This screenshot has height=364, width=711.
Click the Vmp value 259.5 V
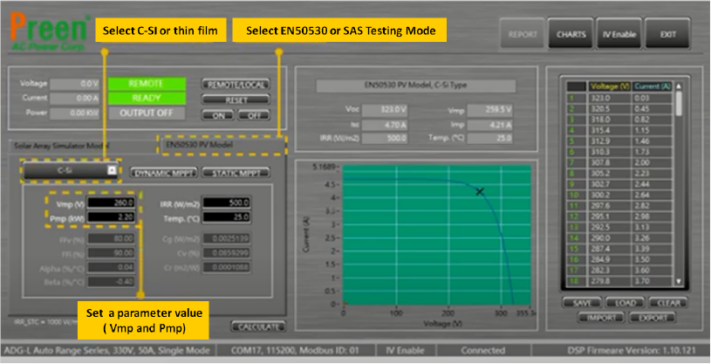[x=489, y=110]
